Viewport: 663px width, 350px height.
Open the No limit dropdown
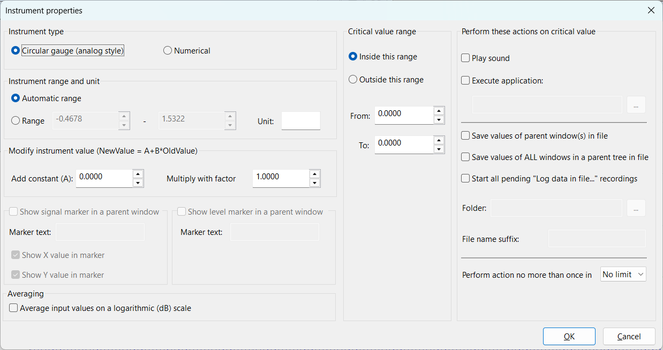[x=623, y=275]
